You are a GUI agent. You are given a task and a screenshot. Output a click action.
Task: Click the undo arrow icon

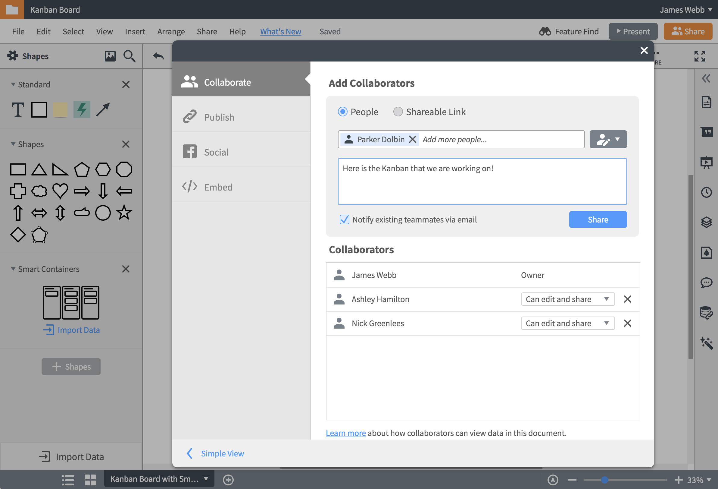(158, 56)
